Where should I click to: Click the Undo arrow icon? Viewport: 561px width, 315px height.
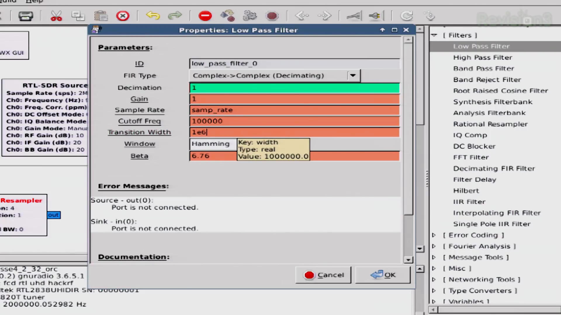153,15
